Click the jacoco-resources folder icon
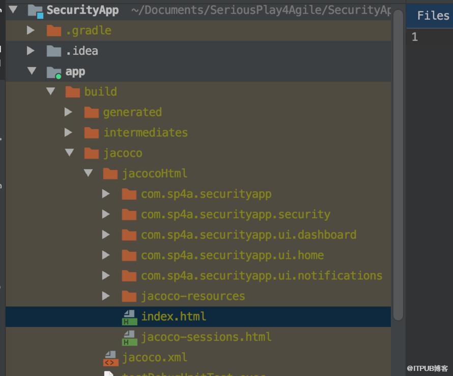Viewport: 453px width, 376px height. click(129, 296)
